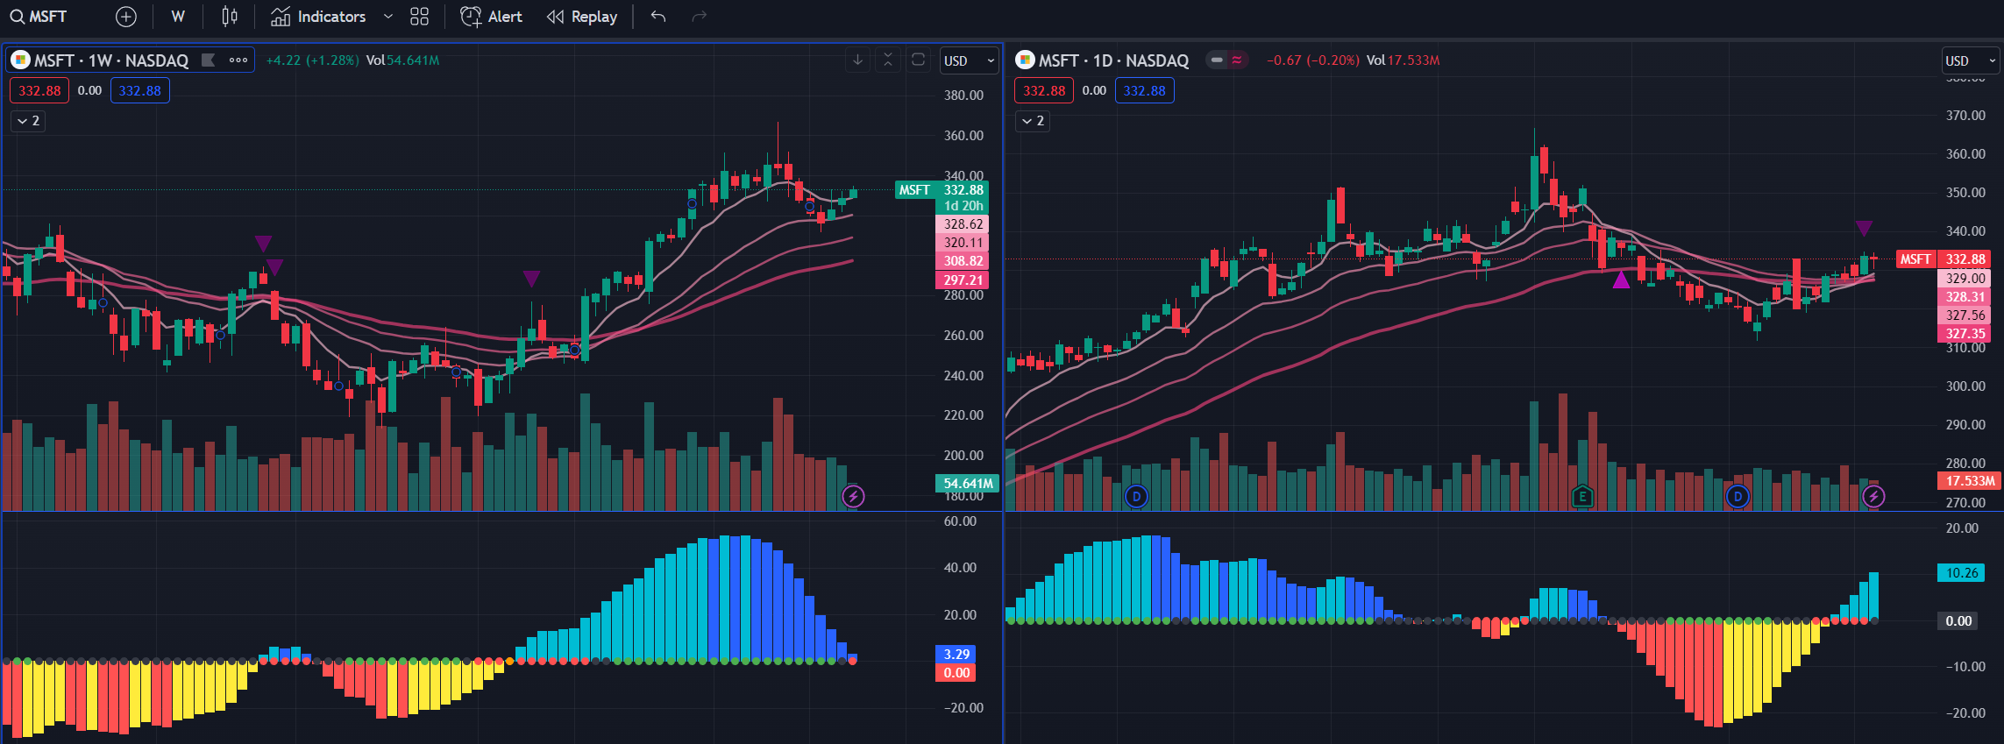2004x744 pixels.
Task: Click the 328.31 moving average label on daily axis
Action: point(1964,297)
